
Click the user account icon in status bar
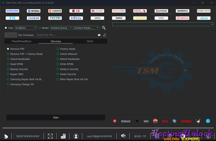point(76,136)
